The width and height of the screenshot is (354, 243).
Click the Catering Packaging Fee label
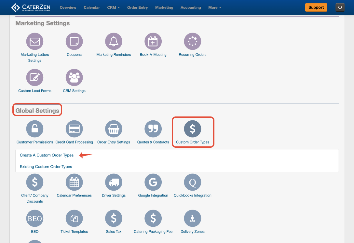(x=153, y=232)
